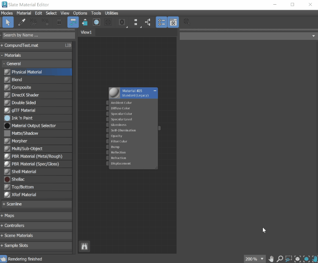Click the Material #25 node preview sphere
The width and height of the screenshot is (318, 263).
tap(114, 93)
